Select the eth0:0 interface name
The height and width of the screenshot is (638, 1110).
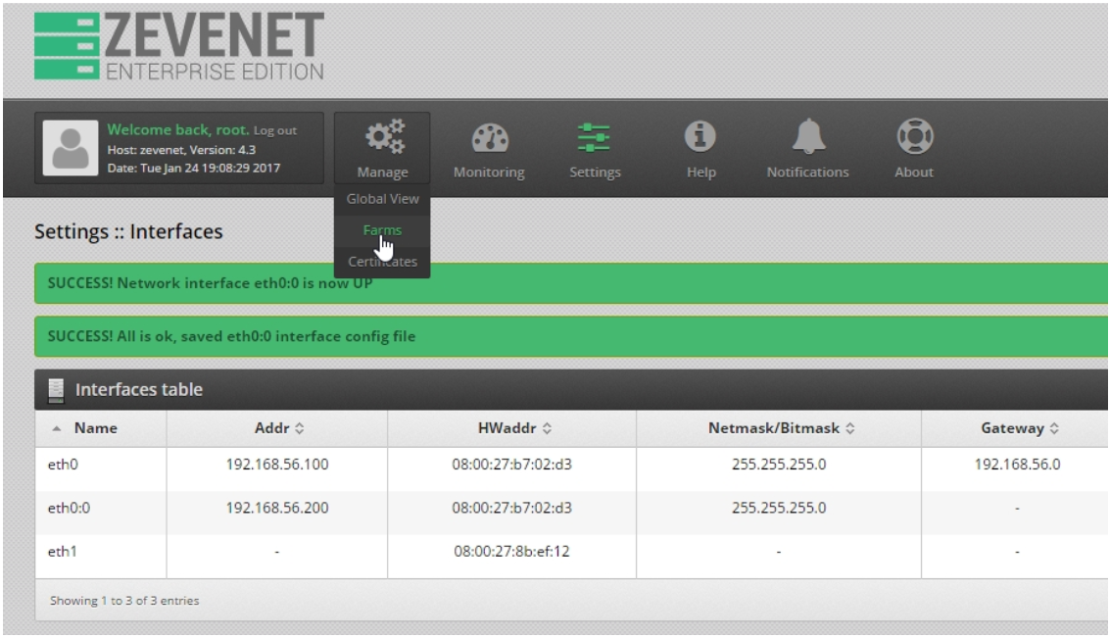[x=69, y=508]
